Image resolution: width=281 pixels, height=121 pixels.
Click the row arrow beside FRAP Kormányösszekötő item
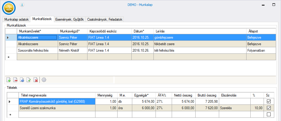coord(9,102)
